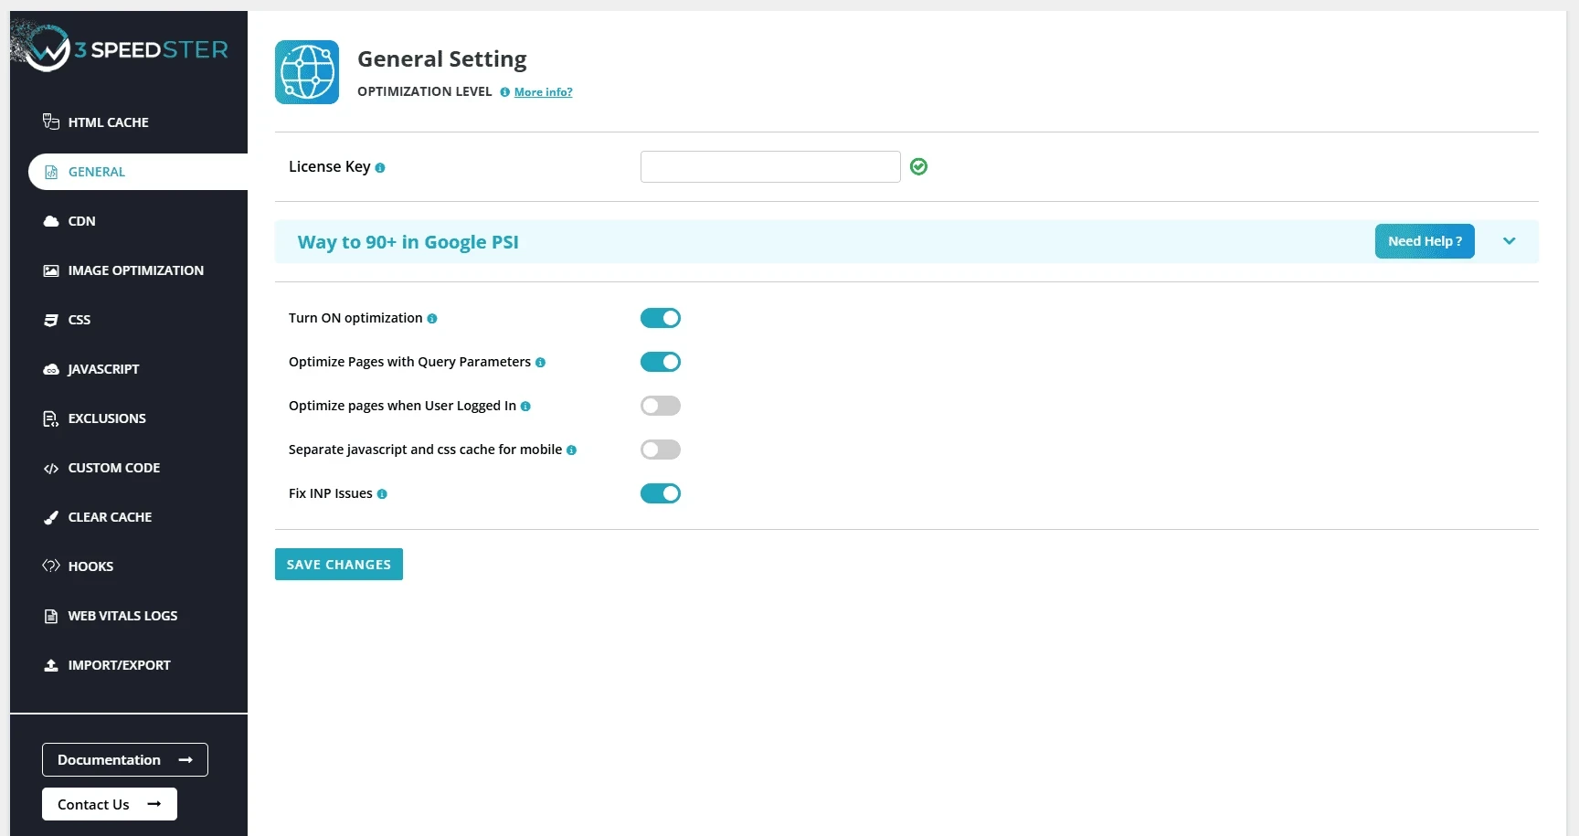Click info icon next to Turn ON optimization
Screen dimensions: 1579x836
click(x=432, y=319)
